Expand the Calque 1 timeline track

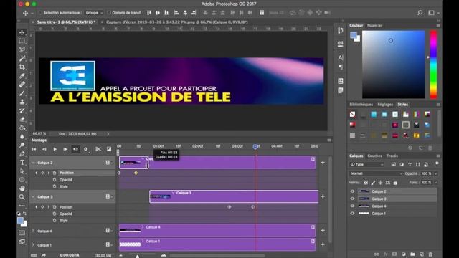(33, 245)
